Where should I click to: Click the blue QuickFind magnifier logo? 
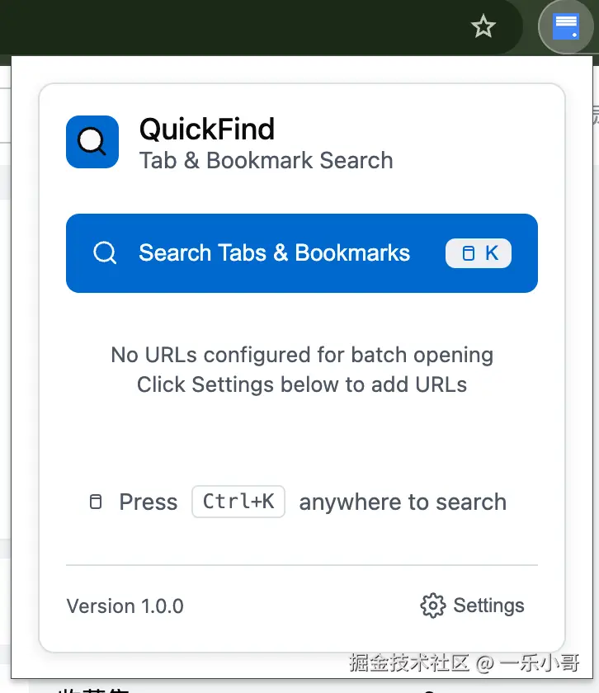[92, 142]
